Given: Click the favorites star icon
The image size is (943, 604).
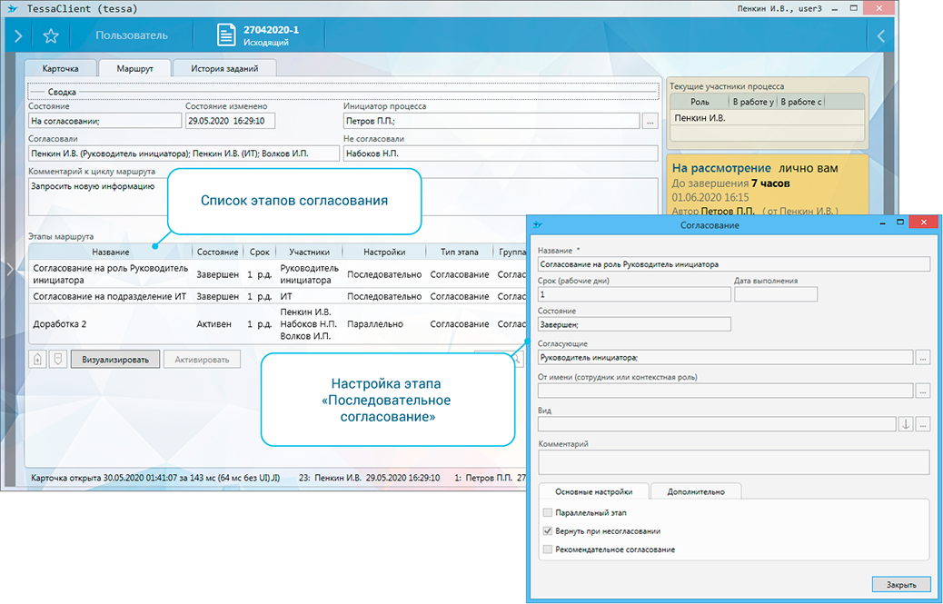Looking at the screenshot, I should coord(51,36).
